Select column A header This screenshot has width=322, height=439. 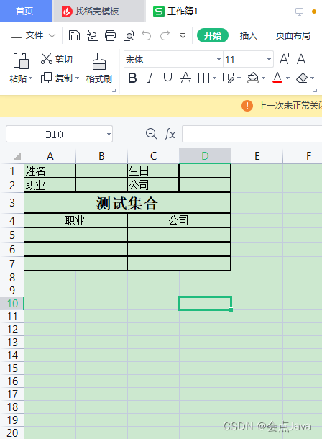pyautogui.click(x=50, y=156)
